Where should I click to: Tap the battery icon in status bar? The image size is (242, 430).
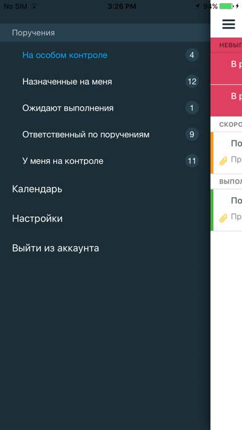coord(227,6)
